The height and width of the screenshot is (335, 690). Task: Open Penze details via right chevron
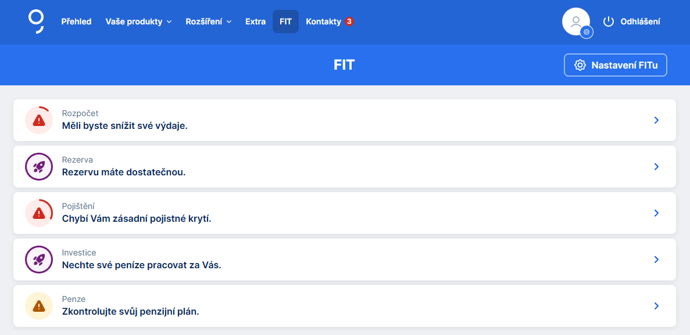(x=656, y=306)
